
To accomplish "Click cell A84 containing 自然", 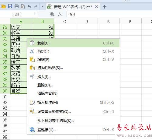I will point(19,56).
